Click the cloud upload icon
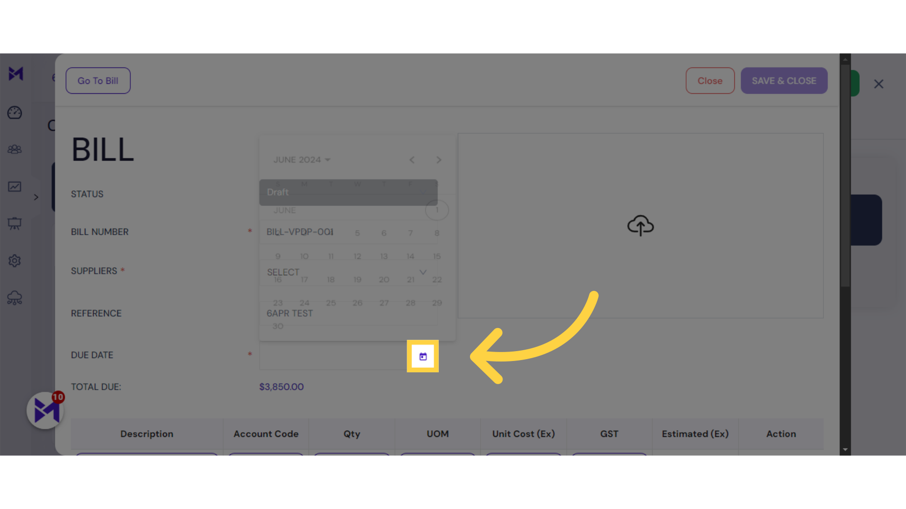Image resolution: width=906 pixels, height=509 pixels. (x=640, y=226)
